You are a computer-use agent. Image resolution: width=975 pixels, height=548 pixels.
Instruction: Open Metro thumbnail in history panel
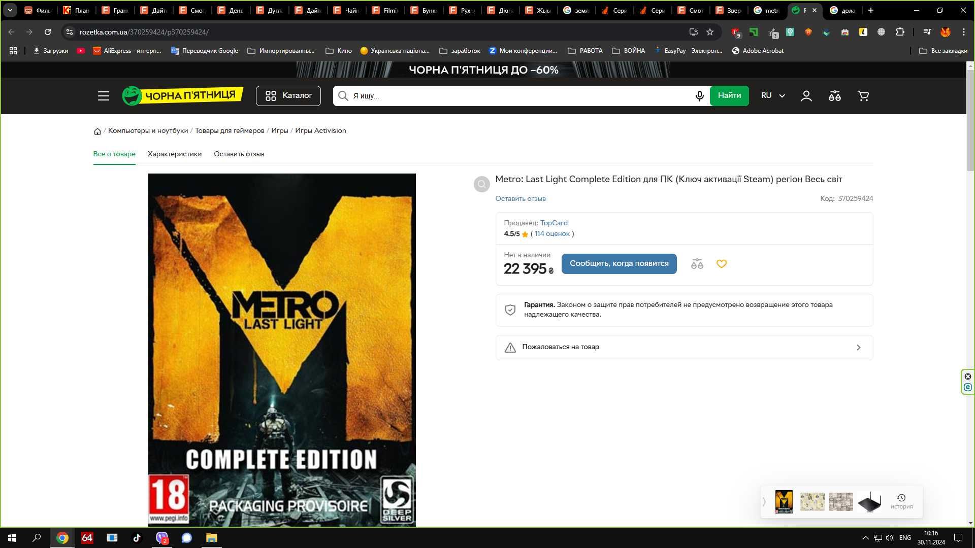pos(784,502)
